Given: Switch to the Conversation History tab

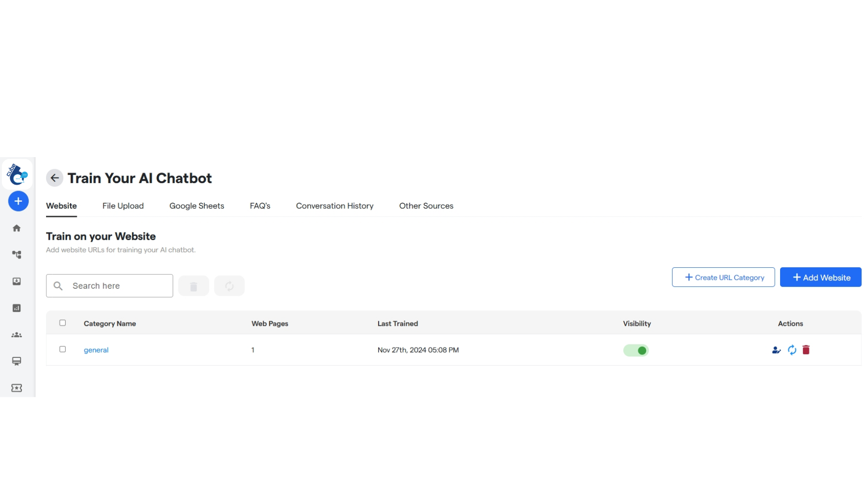Looking at the screenshot, I should click(x=334, y=206).
